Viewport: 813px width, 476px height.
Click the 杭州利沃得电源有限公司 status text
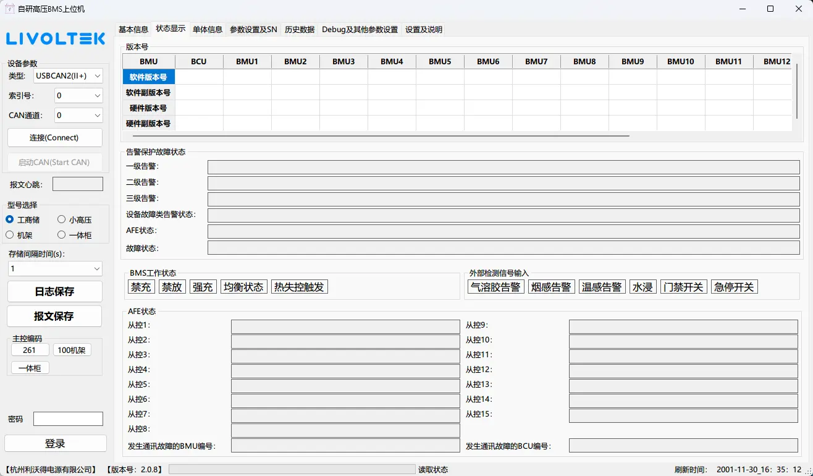51,470
